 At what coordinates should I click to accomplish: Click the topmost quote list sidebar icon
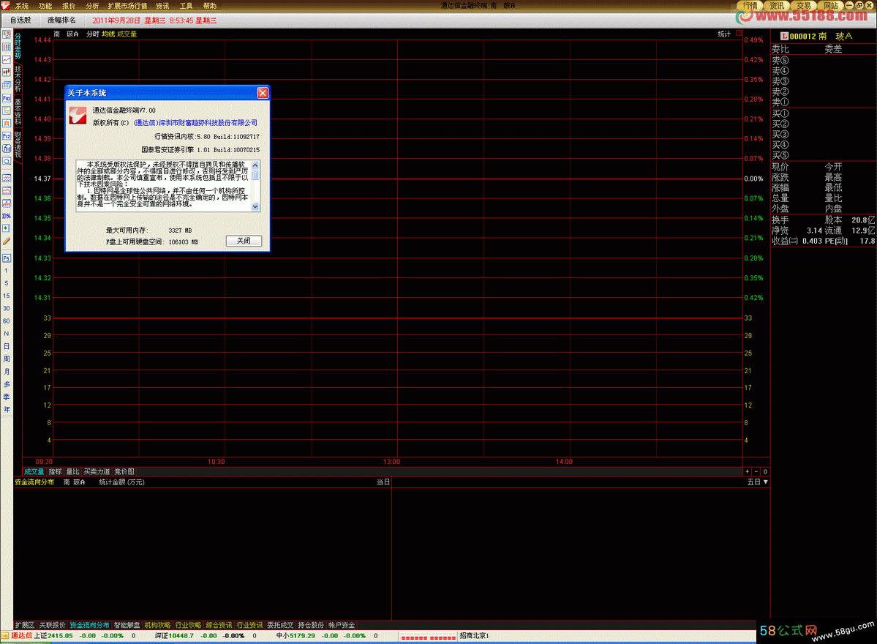tap(6, 34)
